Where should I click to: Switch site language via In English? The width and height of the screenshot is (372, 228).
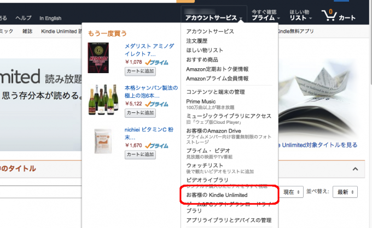50,18
